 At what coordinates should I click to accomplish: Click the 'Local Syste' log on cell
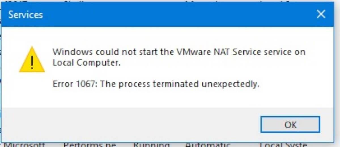point(283,144)
